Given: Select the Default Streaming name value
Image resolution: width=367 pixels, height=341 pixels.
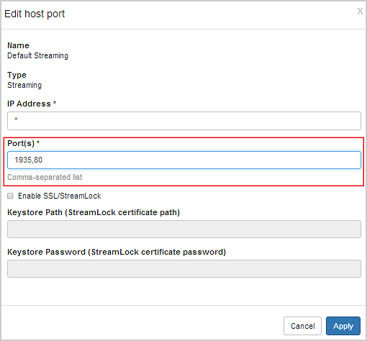Looking at the screenshot, I should pyautogui.click(x=38, y=55).
